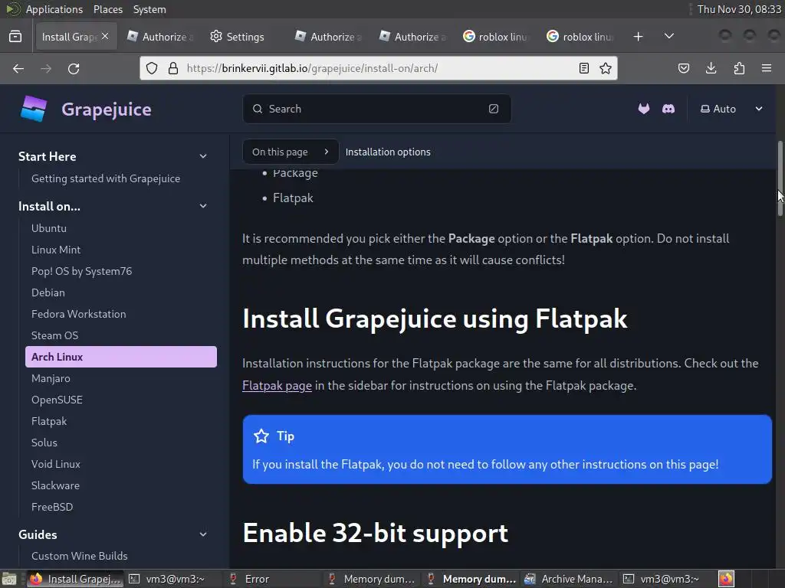
Task: Open the Slackware install page
Action: tap(55, 486)
